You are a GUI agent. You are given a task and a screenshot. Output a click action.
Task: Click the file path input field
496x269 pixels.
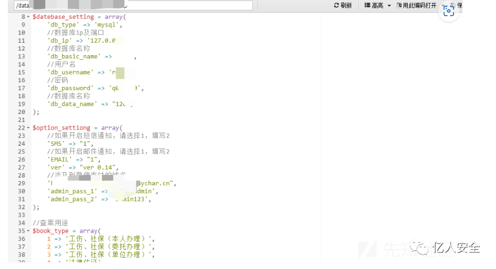coord(133,5)
